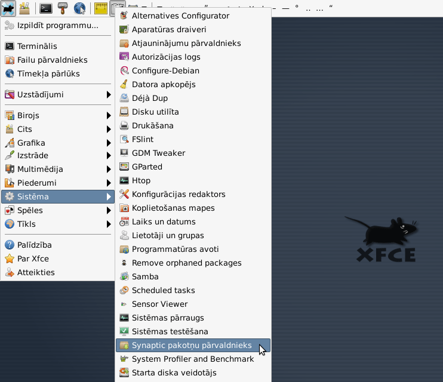Click the Palīdzība question mark icon
Screen dimensions: 443x382
click(x=10, y=245)
